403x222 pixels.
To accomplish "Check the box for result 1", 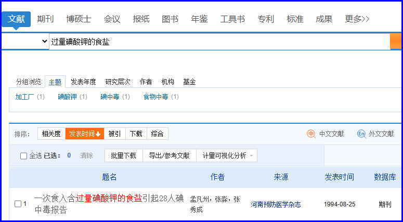I will tap(18, 204).
